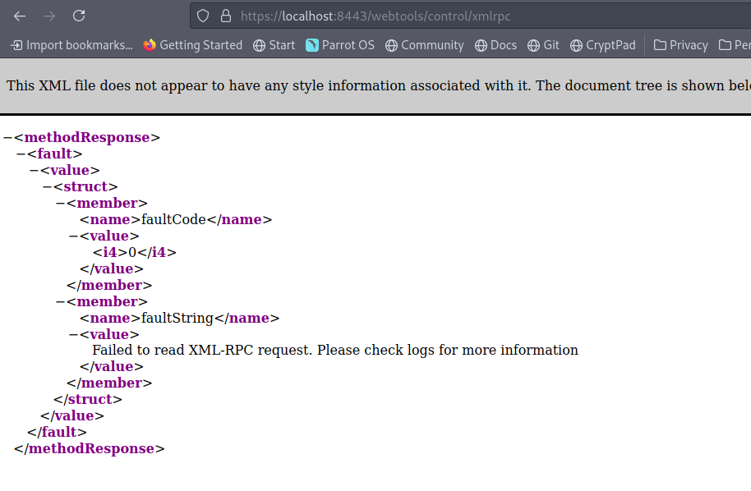Collapse the second member node with faultString

coord(60,302)
